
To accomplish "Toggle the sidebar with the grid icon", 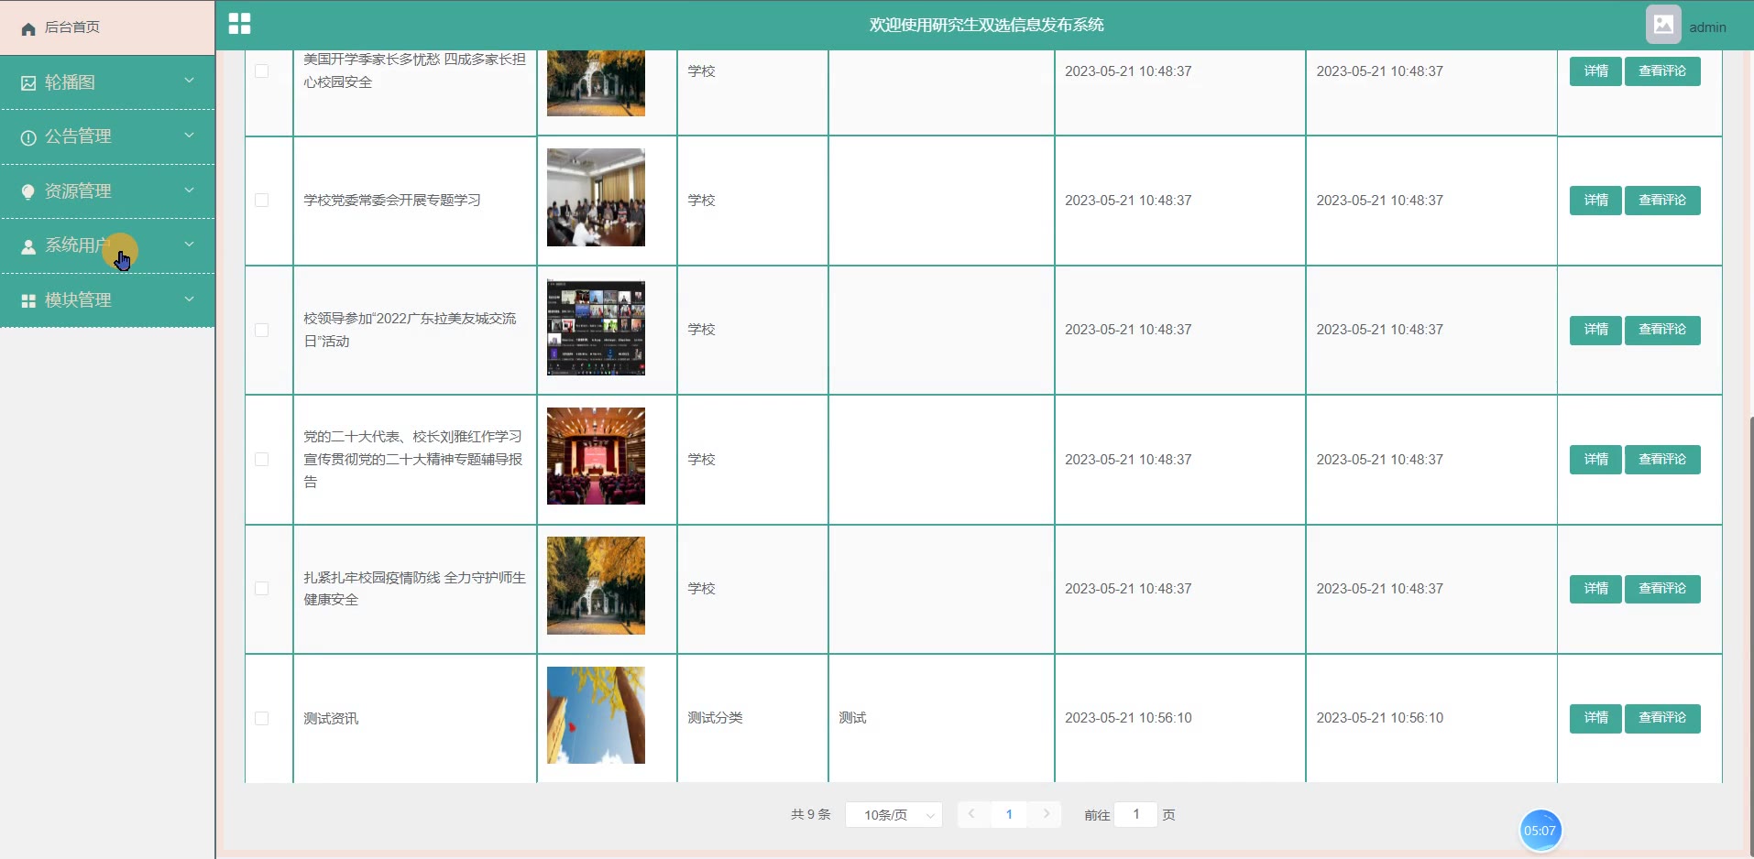I will point(239,24).
